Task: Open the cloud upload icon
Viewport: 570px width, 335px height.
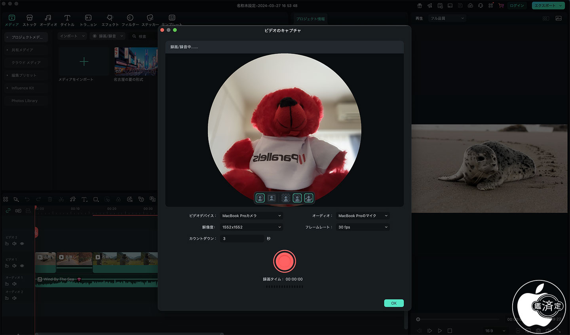Action: pyautogui.click(x=470, y=6)
